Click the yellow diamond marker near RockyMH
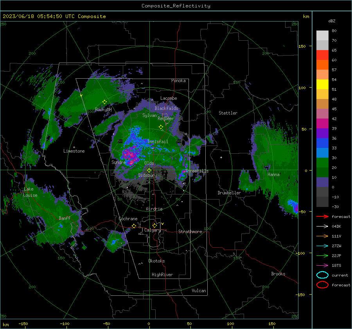The width and height of the screenshot is (352, 329). point(104,102)
